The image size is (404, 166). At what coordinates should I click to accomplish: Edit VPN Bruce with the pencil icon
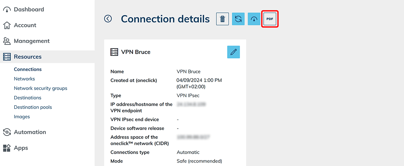(234, 52)
